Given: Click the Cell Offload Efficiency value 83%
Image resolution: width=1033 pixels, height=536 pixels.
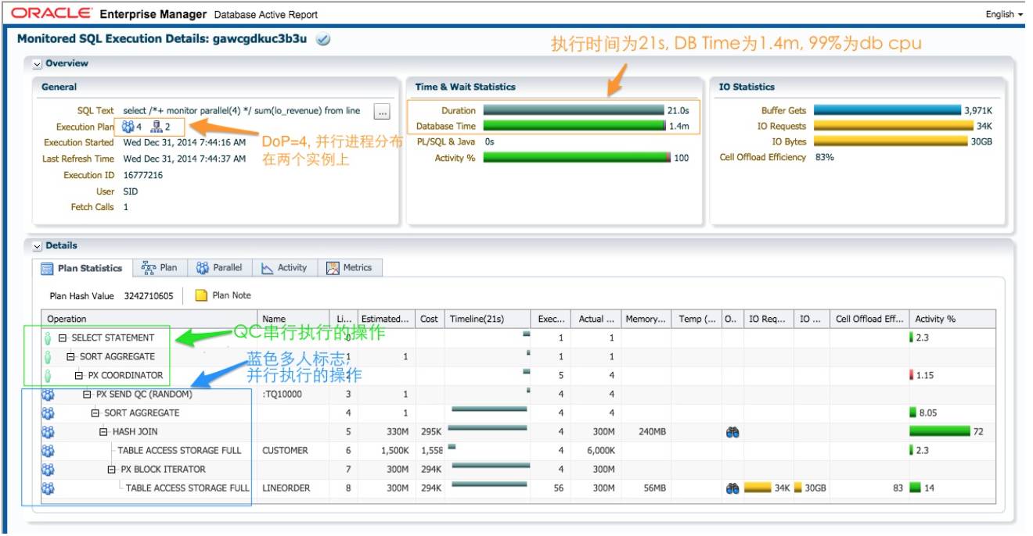Looking at the screenshot, I should pos(824,158).
